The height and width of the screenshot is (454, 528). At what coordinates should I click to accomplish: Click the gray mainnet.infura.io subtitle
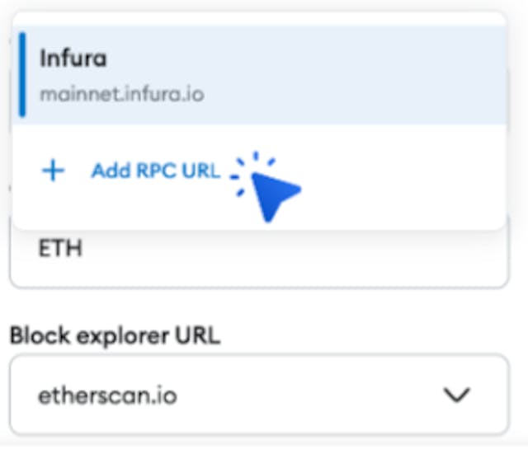(x=122, y=95)
